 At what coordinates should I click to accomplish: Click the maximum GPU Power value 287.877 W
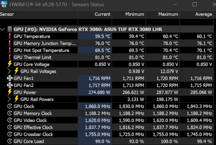pyautogui.click(x=167, y=92)
